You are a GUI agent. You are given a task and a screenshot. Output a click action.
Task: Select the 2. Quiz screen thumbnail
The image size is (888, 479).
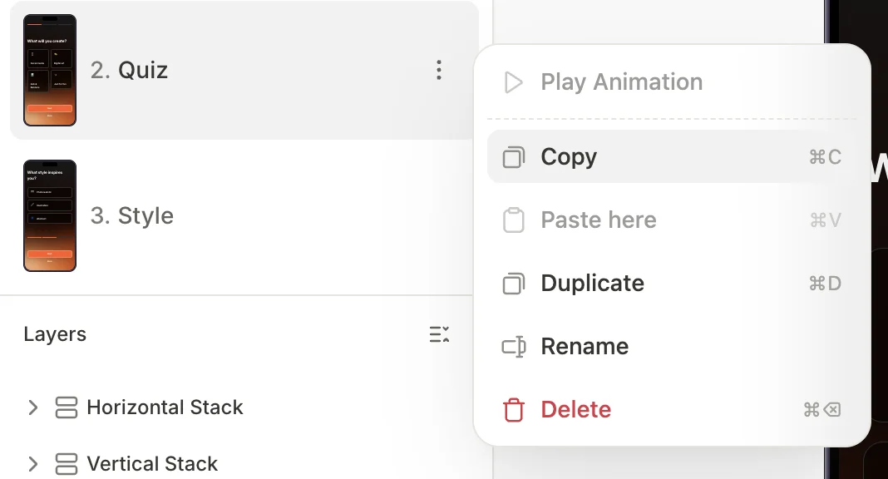[x=50, y=70]
